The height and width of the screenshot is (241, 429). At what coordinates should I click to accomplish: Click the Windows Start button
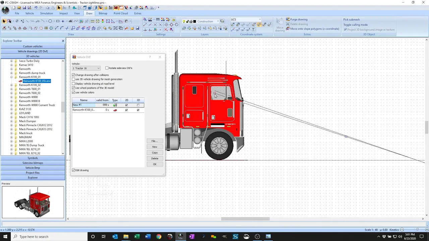5,237
